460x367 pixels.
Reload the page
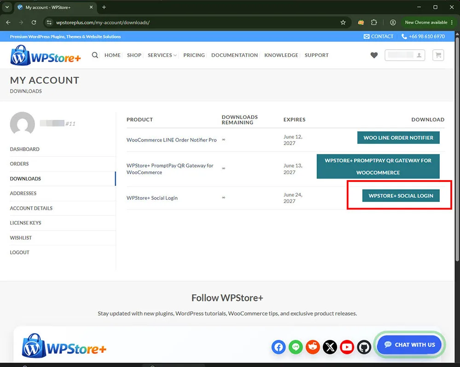(x=34, y=23)
